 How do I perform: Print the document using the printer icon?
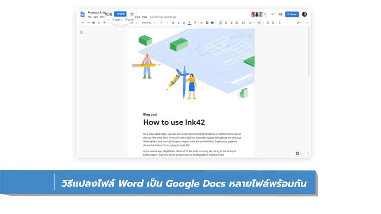coord(94,23)
